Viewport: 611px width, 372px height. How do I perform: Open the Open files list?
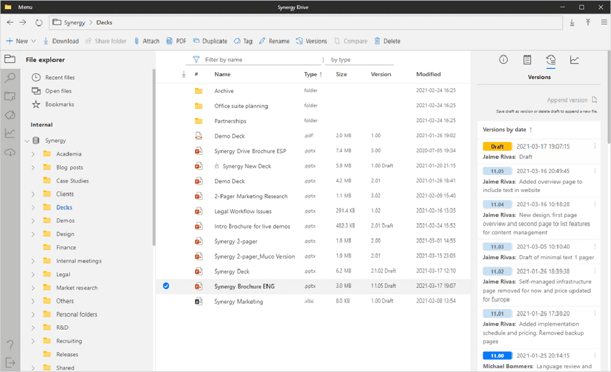coord(51,91)
